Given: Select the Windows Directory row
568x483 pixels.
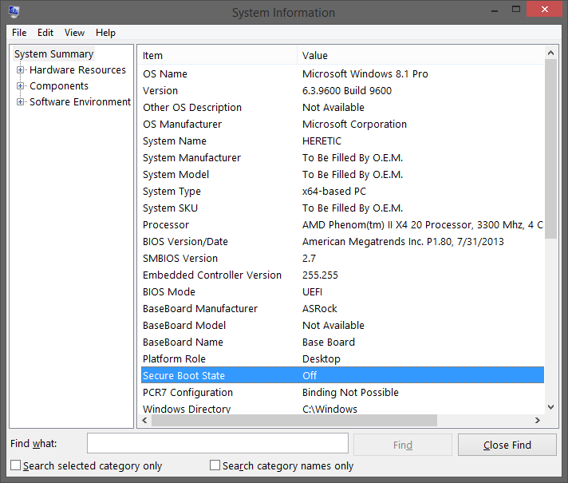Looking at the screenshot, I should 342,408.
